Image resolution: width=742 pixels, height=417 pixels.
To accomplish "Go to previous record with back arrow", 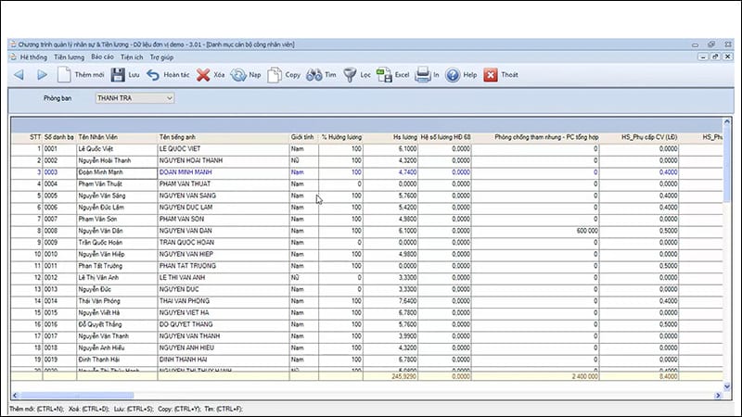I will tap(19, 75).
